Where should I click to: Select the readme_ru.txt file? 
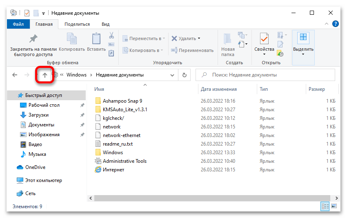[118, 144]
